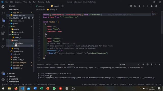Split the editor to the right
Image resolution: width=163 pixels, height=91 pixels.
click(156, 6)
